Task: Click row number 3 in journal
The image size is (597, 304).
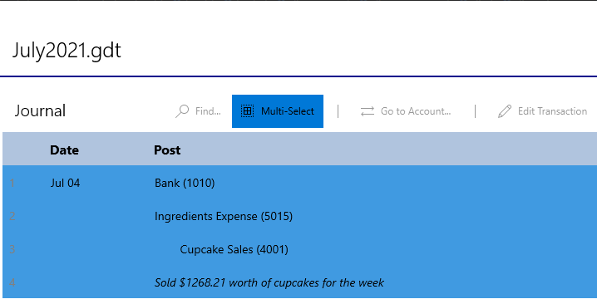Action: 12,249
